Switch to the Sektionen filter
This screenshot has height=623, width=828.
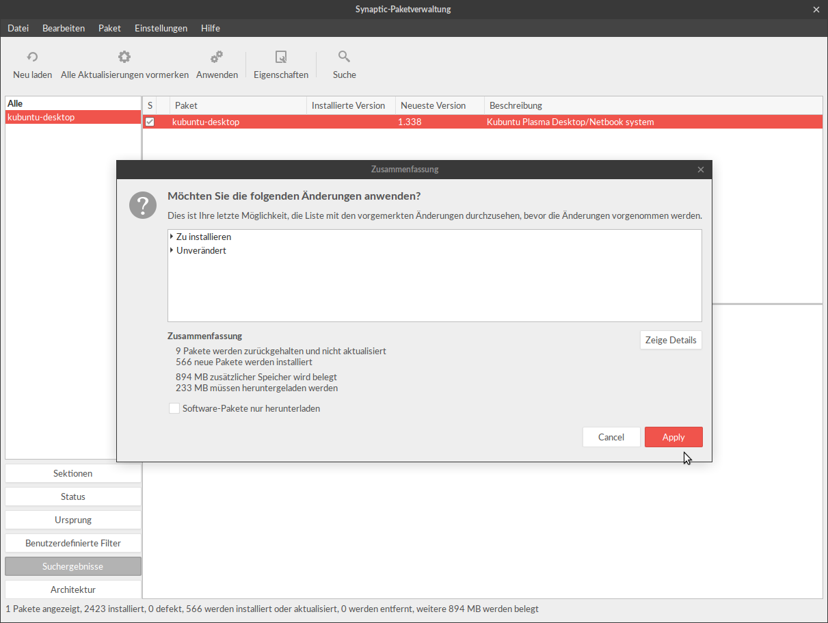point(73,473)
